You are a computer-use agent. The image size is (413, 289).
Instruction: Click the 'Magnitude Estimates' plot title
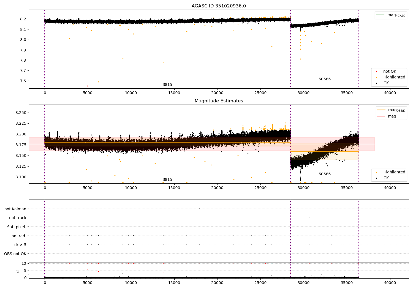pos(219,101)
